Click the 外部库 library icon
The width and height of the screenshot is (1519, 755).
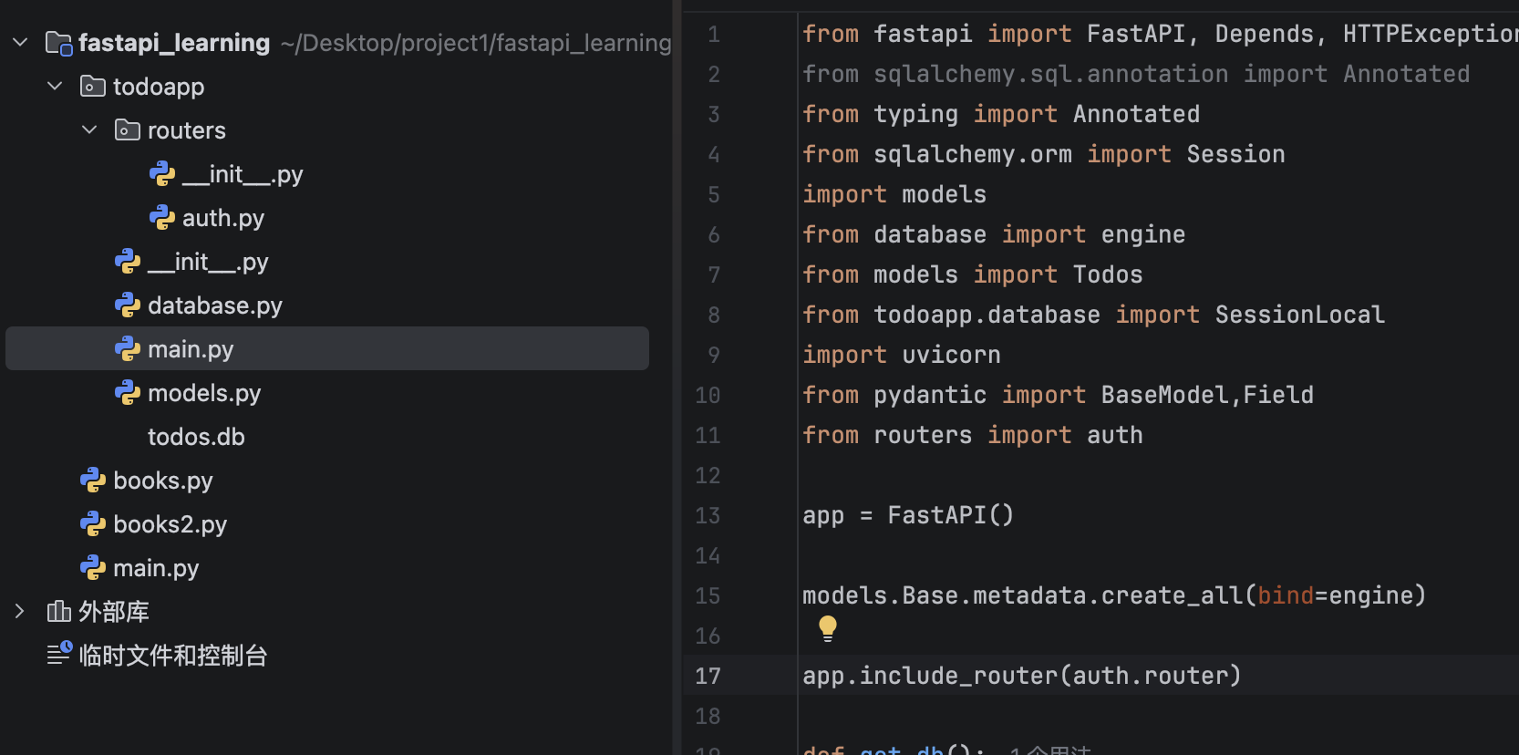click(59, 611)
